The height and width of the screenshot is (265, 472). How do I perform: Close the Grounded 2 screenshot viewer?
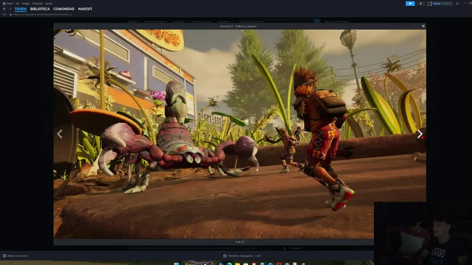(423, 26)
